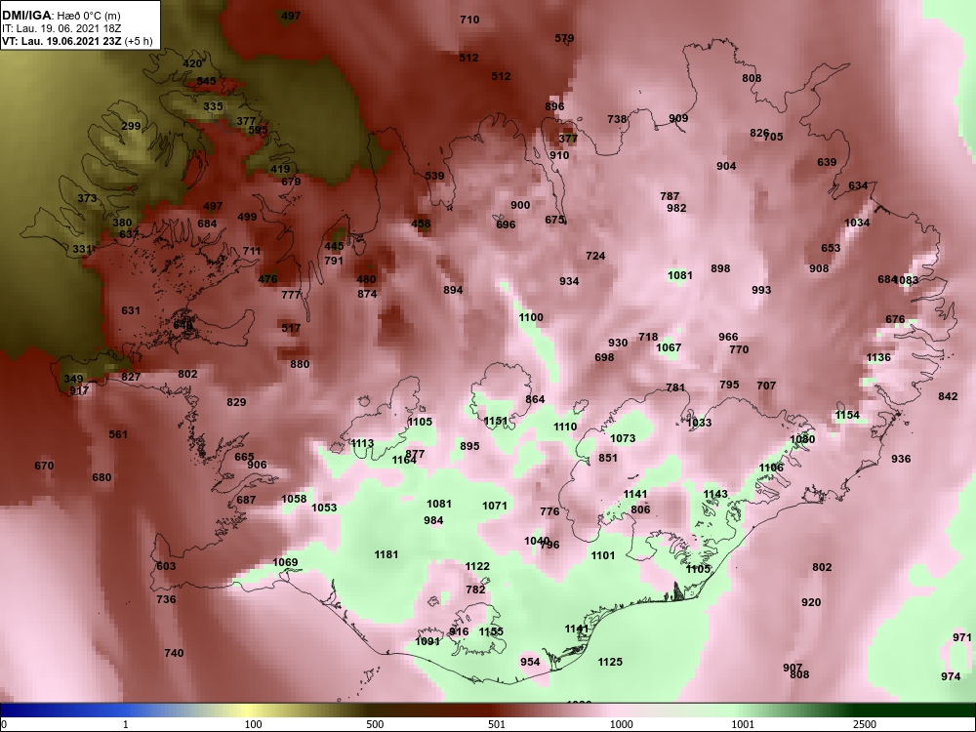Click the map value 1101

coord(602,556)
